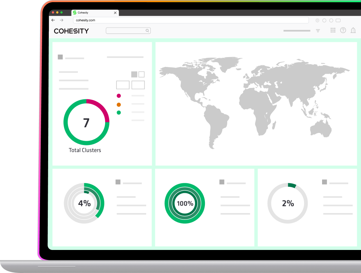The image size is (361, 273).
Task: Switch to the Cohesity browser tab
Action: click(92, 12)
